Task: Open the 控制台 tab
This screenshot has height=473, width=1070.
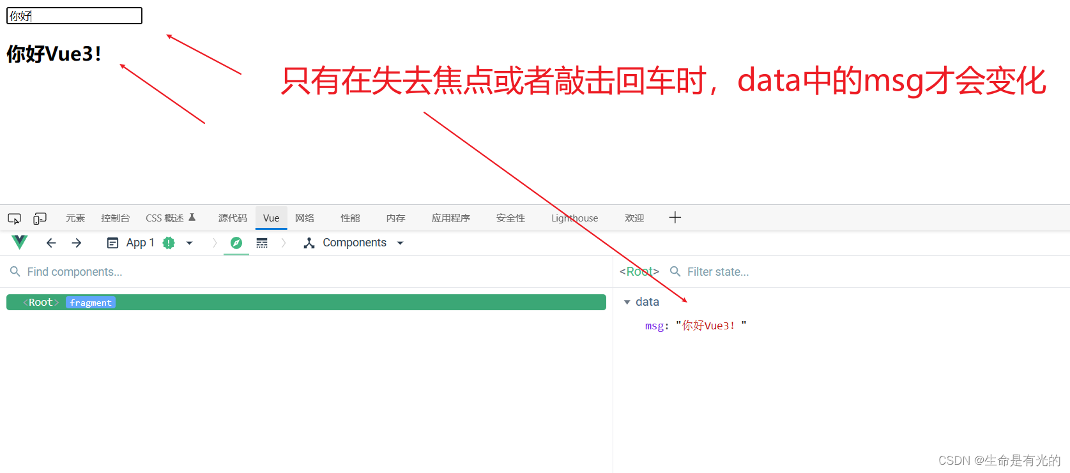Action: tap(115, 218)
